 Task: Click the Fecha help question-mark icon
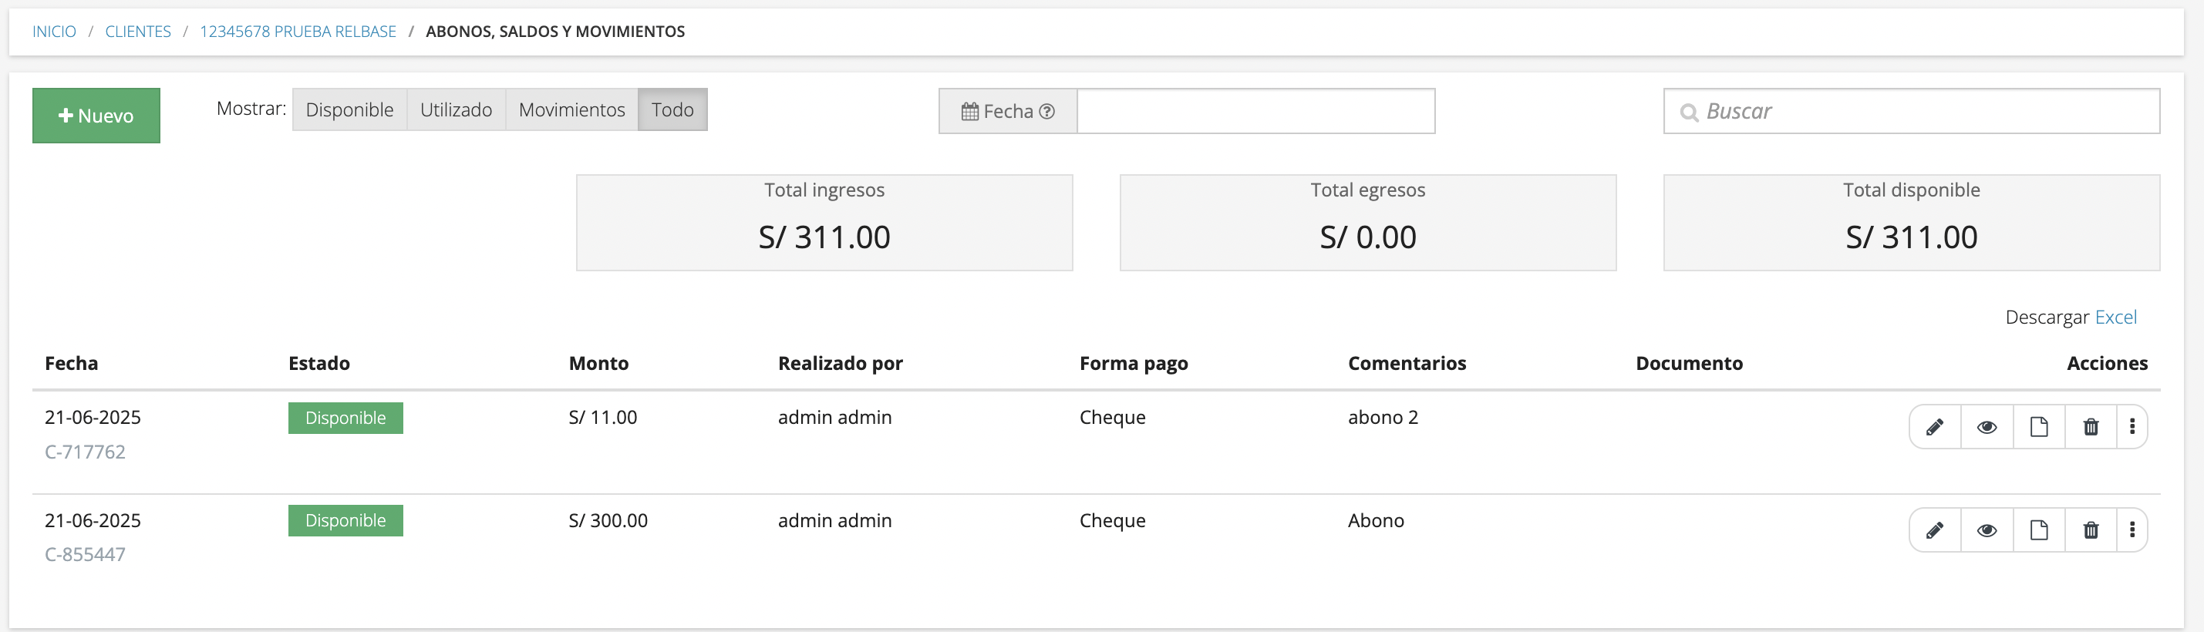1046,112
